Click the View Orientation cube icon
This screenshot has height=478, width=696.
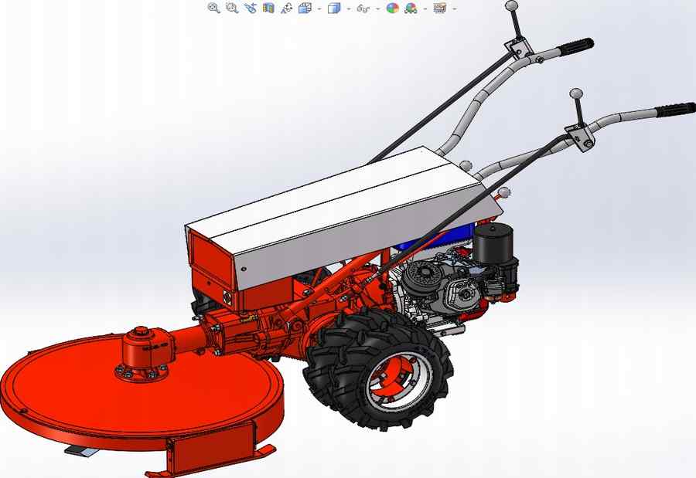305,8
